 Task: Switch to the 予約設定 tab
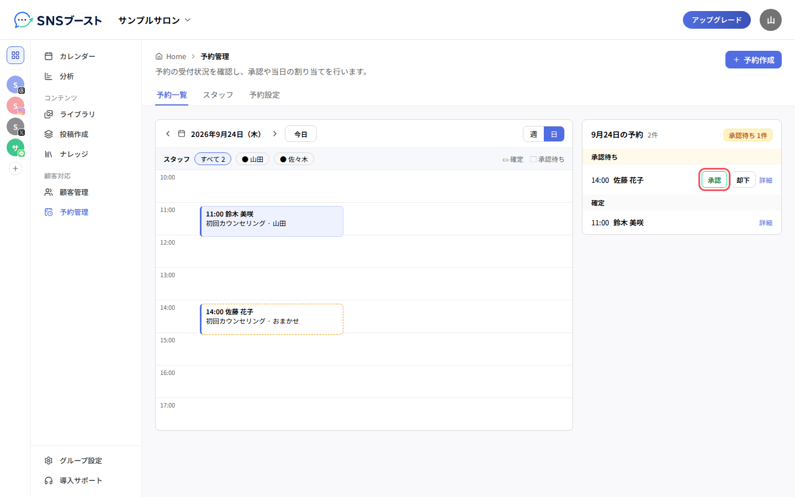[x=264, y=95]
